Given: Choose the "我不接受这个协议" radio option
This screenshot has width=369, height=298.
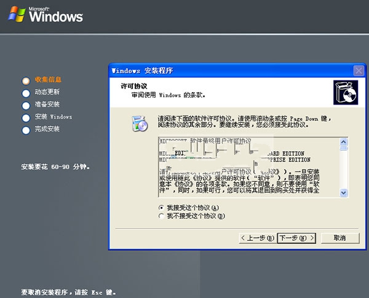Looking at the screenshot, I should pos(161,216).
